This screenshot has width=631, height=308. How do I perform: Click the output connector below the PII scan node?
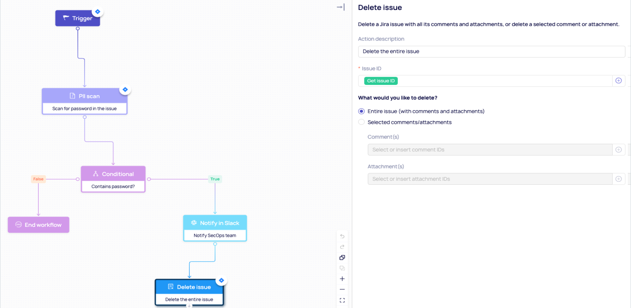pyautogui.click(x=85, y=117)
